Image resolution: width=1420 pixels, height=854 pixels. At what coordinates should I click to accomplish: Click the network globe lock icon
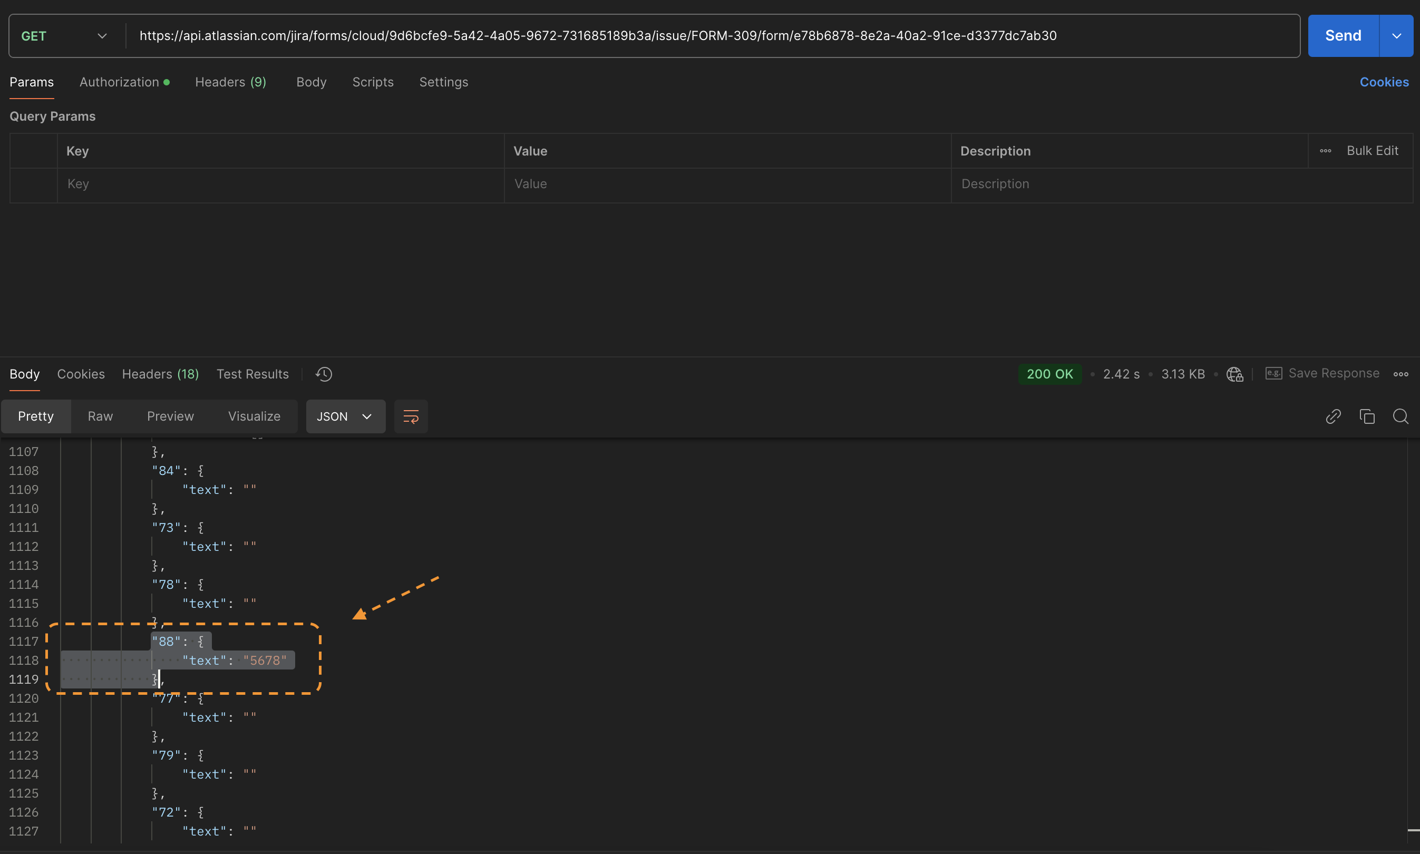click(x=1235, y=374)
